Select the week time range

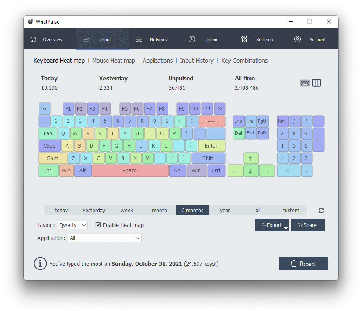(127, 210)
